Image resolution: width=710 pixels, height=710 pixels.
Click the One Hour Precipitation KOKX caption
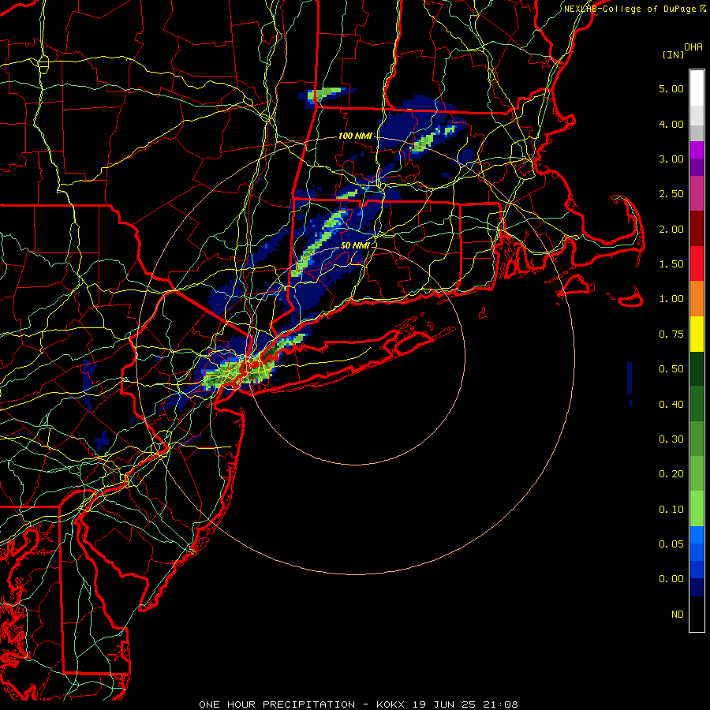click(x=358, y=704)
